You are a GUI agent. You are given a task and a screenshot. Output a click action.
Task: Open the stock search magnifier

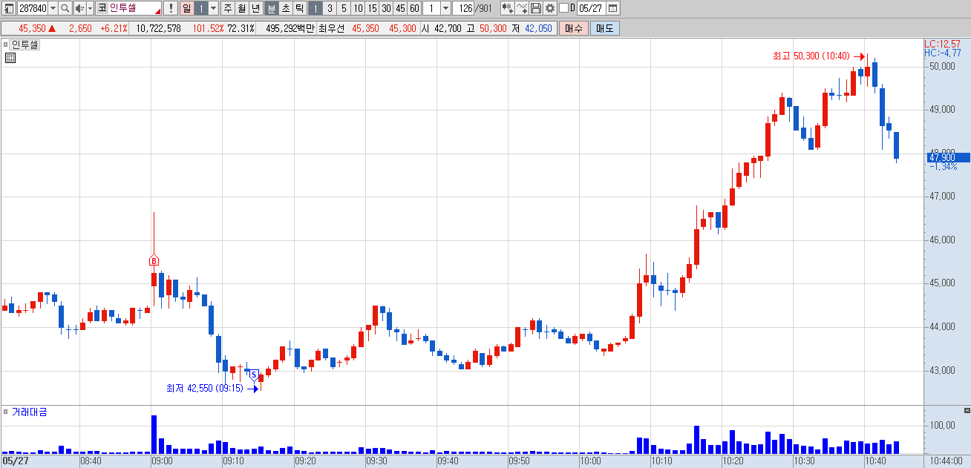(x=65, y=8)
